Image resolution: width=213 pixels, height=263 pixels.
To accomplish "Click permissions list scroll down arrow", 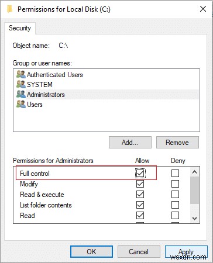I will tap(194, 219).
